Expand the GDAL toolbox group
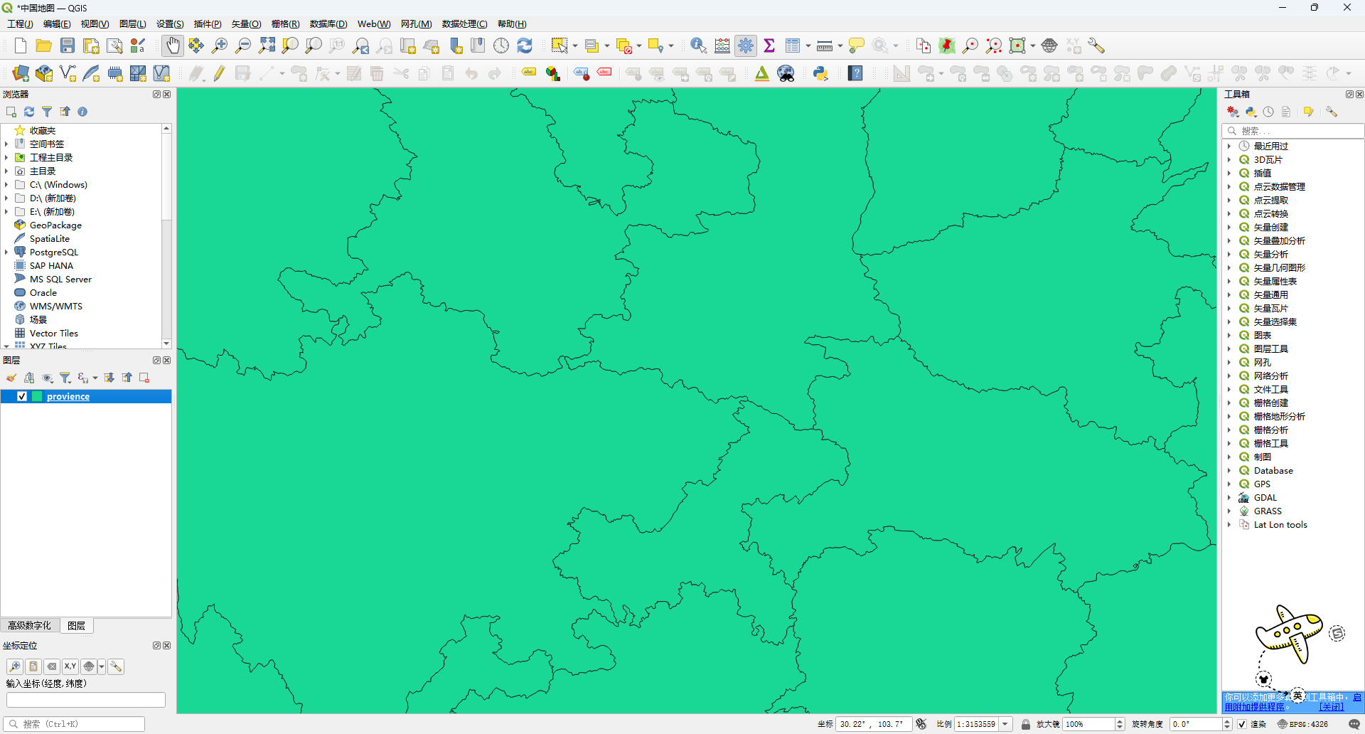The image size is (1365, 734). (x=1232, y=497)
